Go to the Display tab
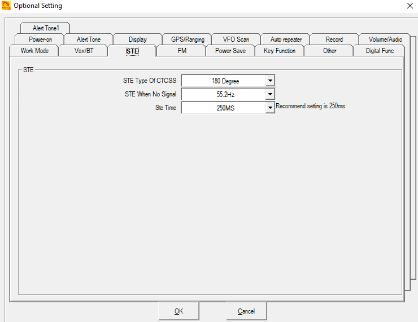Image resolution: width=418 pixels, height=322 pixels. (138, 39)
